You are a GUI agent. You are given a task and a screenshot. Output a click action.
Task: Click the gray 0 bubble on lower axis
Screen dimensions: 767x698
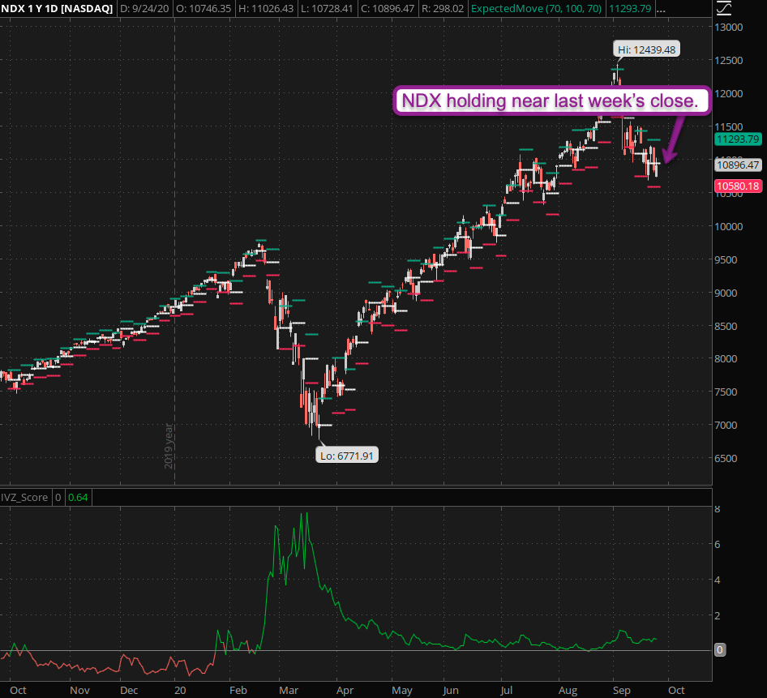pos(720,649)
